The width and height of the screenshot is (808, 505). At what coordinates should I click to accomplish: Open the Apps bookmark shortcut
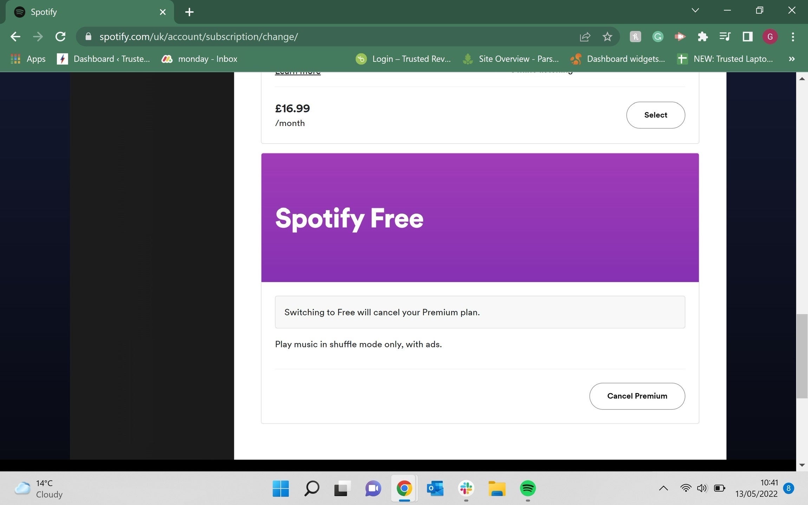pyautogui.click(x=28, y=59)
